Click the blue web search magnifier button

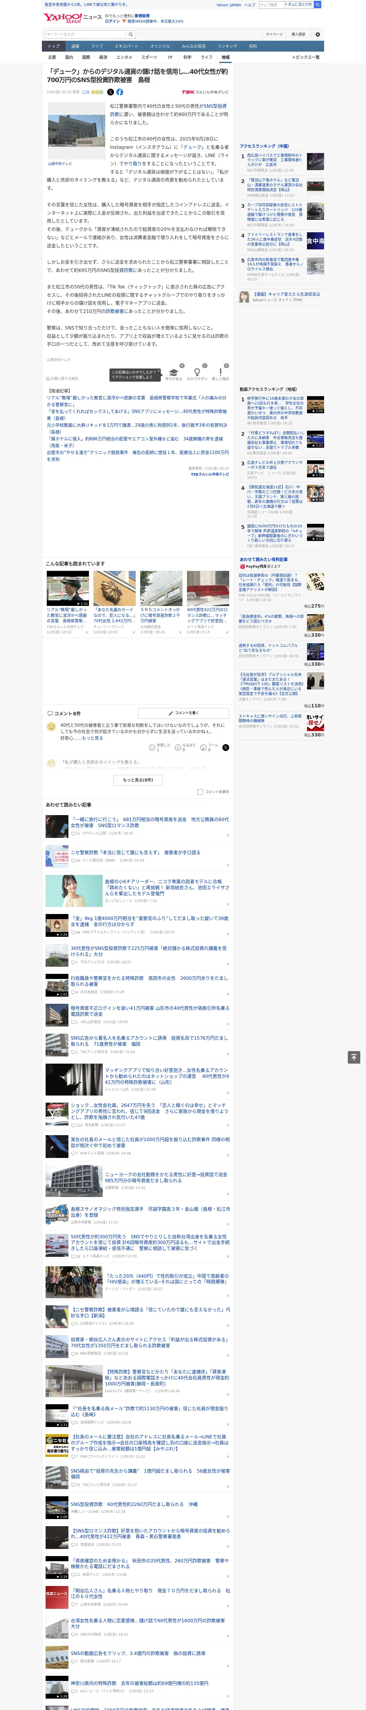(x=318, y=5)
